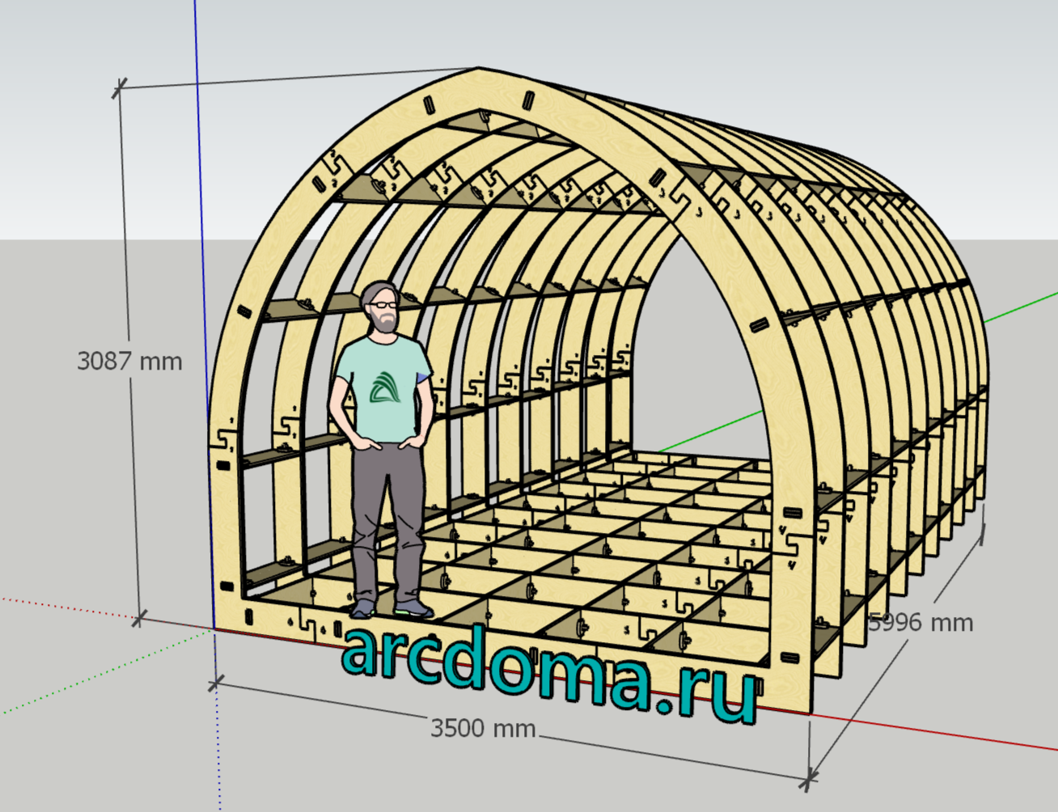Select the 3087 mm height dimension label
This screenshot has width=1058, height=812.
129,361
